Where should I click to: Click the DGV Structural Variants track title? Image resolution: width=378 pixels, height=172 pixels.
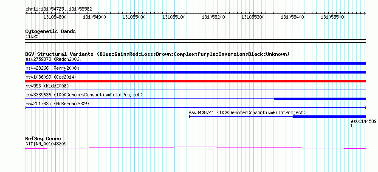click(158, 54)
